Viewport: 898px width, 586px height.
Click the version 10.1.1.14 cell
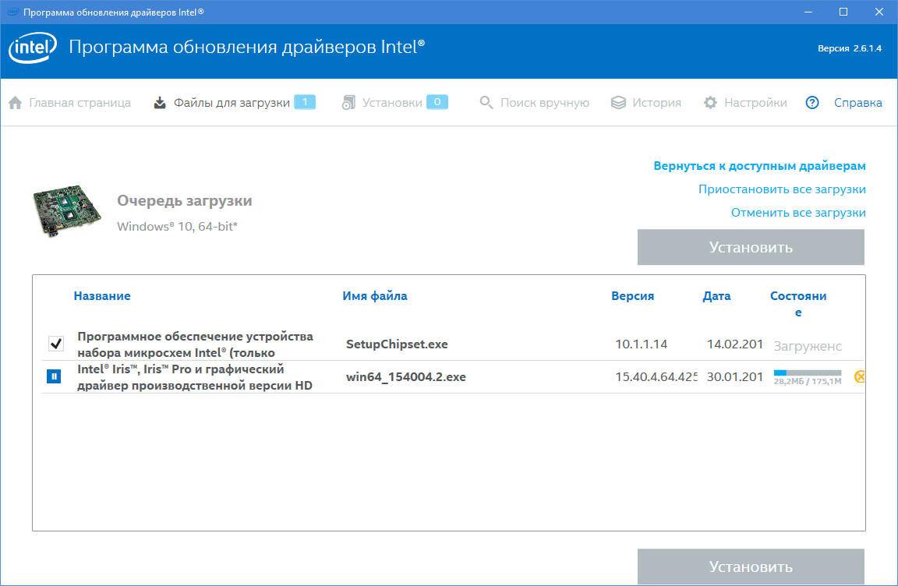pyautogui.click(x=642, y=344)
